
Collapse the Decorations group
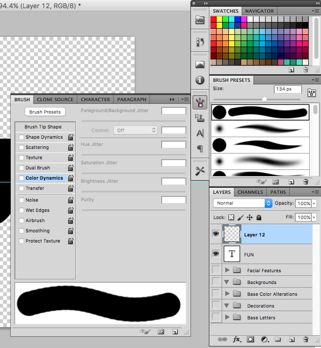coord(227,306)
